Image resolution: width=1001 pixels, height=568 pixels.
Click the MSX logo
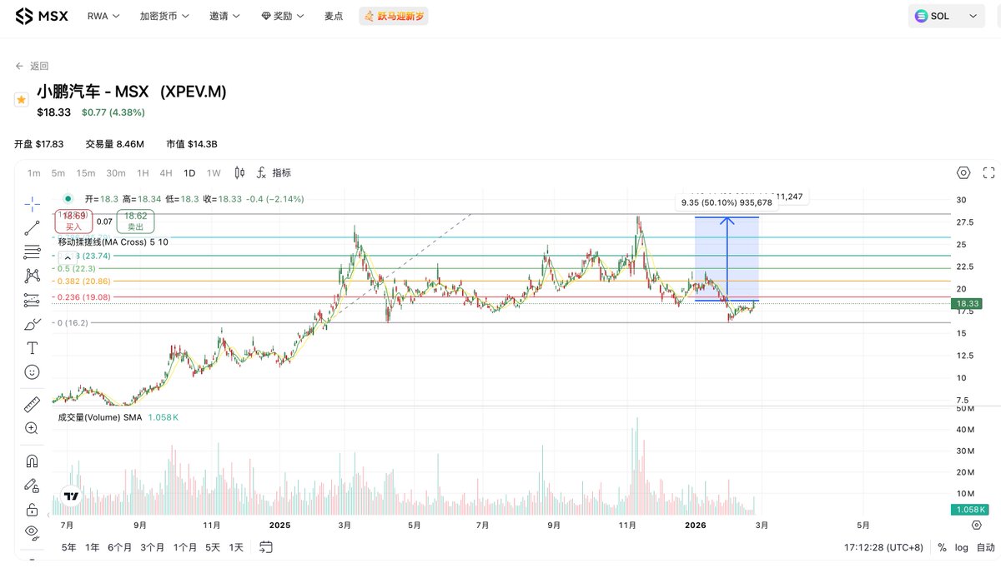pos(42,16)
